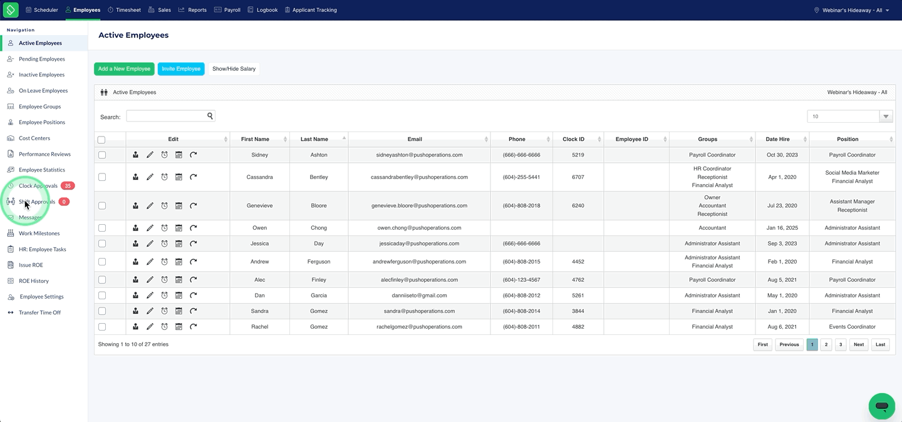Screen dimensions: 902x422
Task: Click Add a New Employee button
Action: tap(124, 69)
